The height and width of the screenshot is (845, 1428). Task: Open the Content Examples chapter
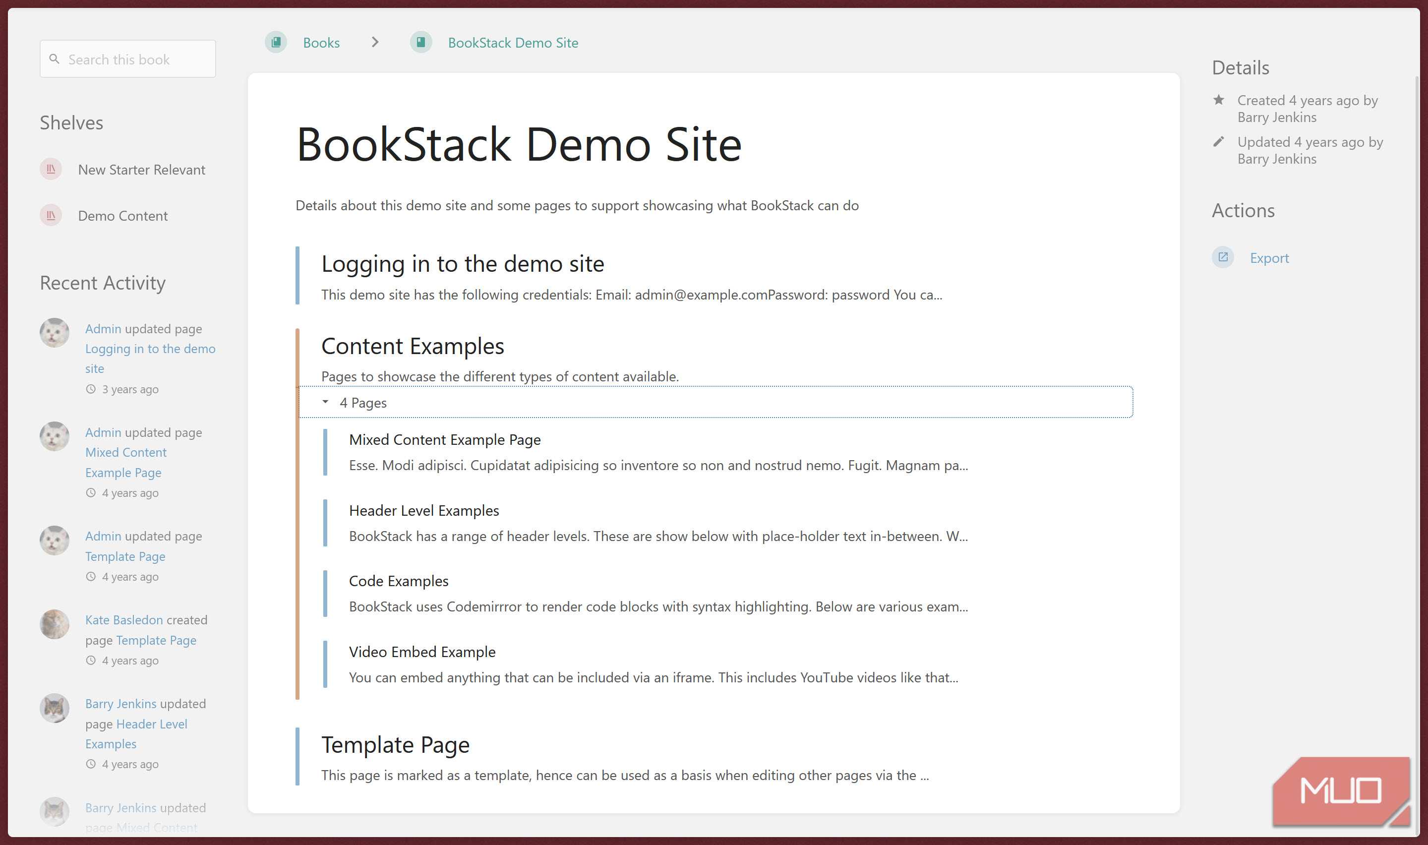click(413, 346)
